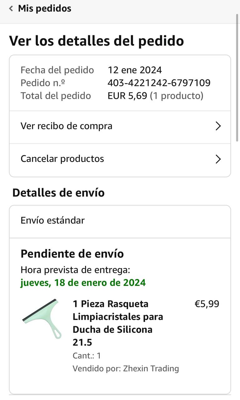Click the product price €5,99
Screen dimensions: 240x400
[x=207, y=304]
